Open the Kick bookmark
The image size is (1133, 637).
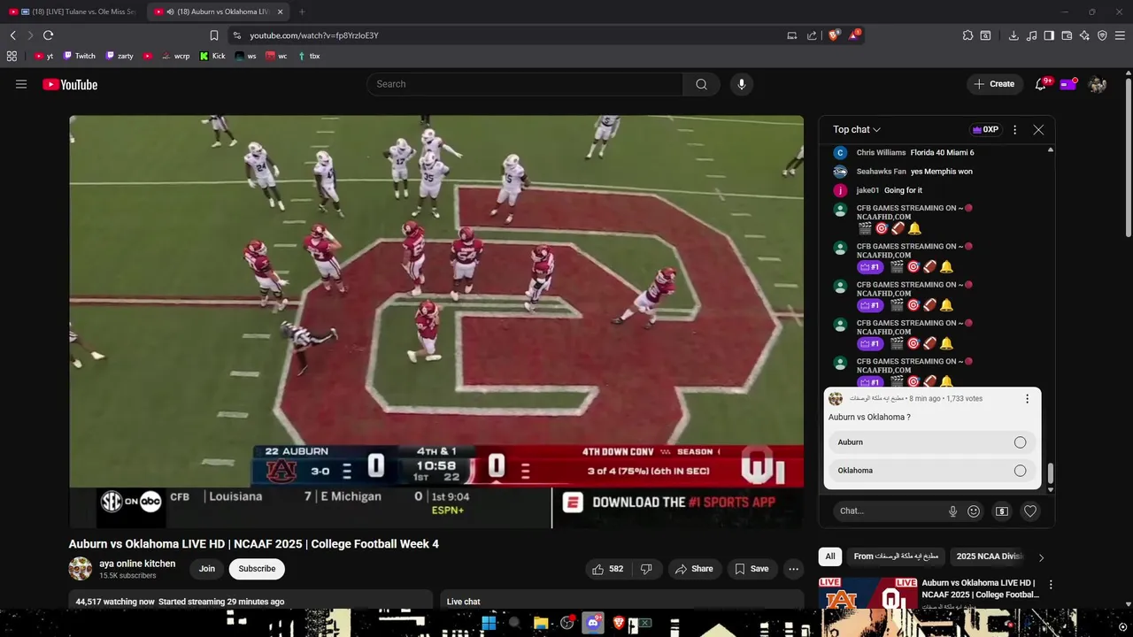tap(212, 56)
